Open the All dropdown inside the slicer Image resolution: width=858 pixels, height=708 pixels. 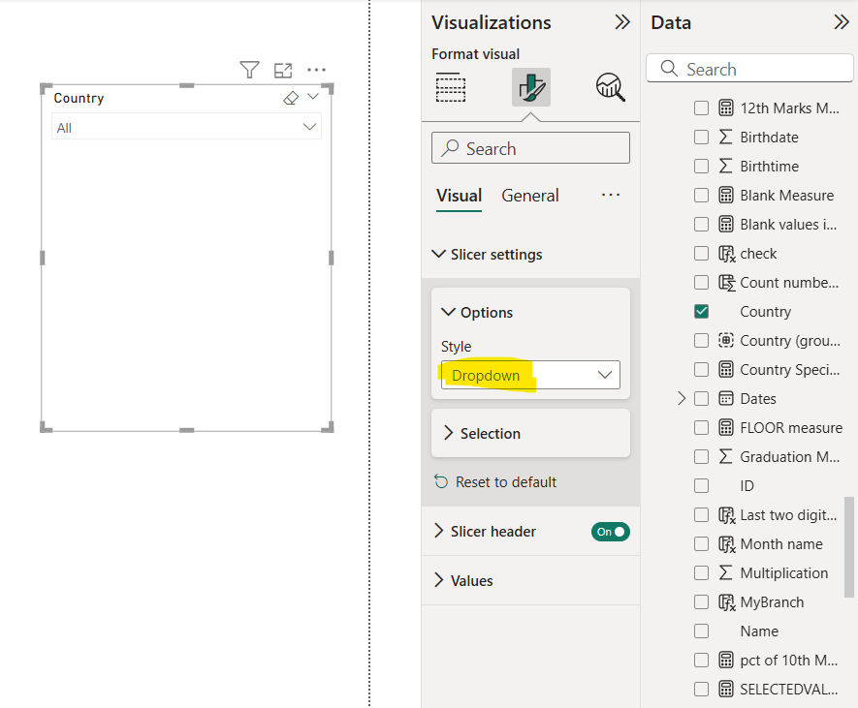(309, 126)
